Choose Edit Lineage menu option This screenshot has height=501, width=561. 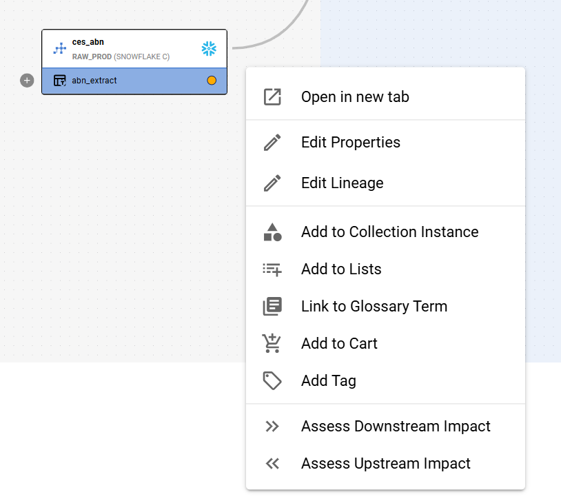click(342, 183)
